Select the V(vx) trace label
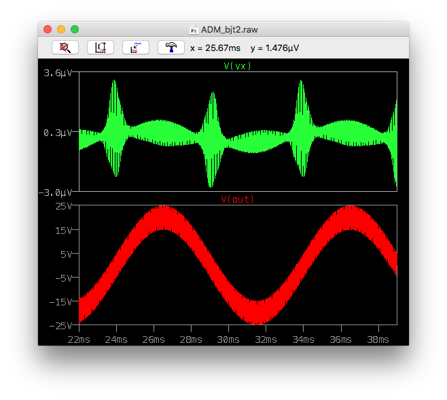 [x=238, y=66]
